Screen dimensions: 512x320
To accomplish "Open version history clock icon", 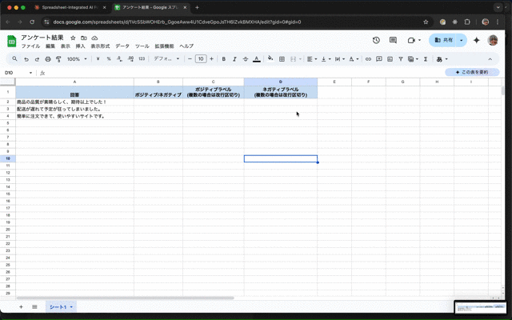I will point(376,40).
